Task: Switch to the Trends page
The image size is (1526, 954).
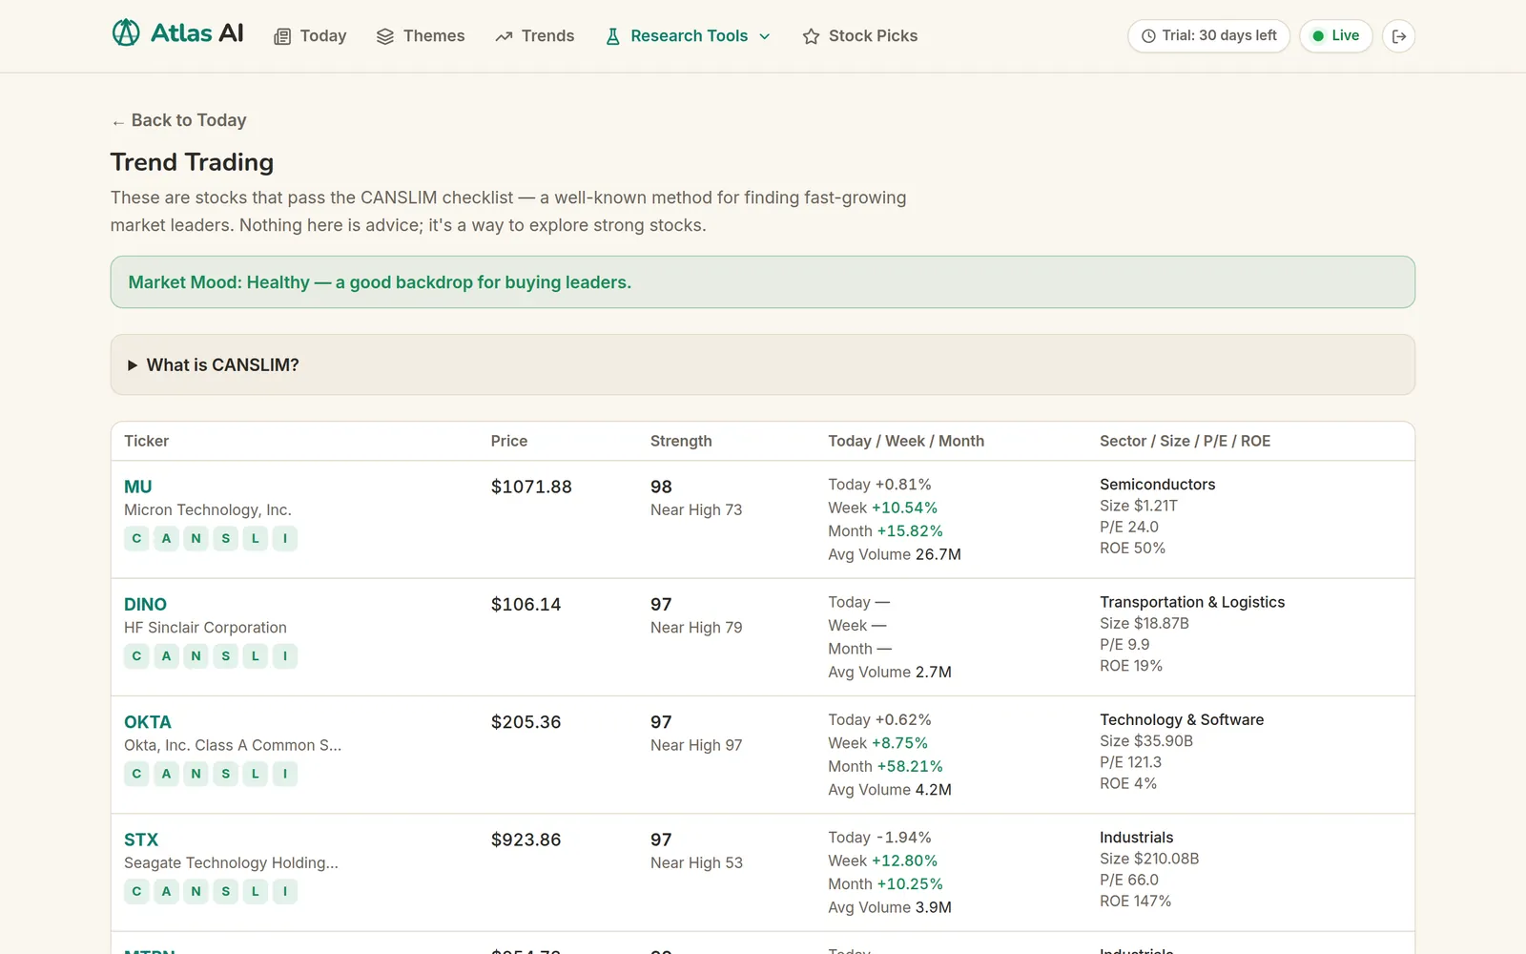Action: (534, 36)
